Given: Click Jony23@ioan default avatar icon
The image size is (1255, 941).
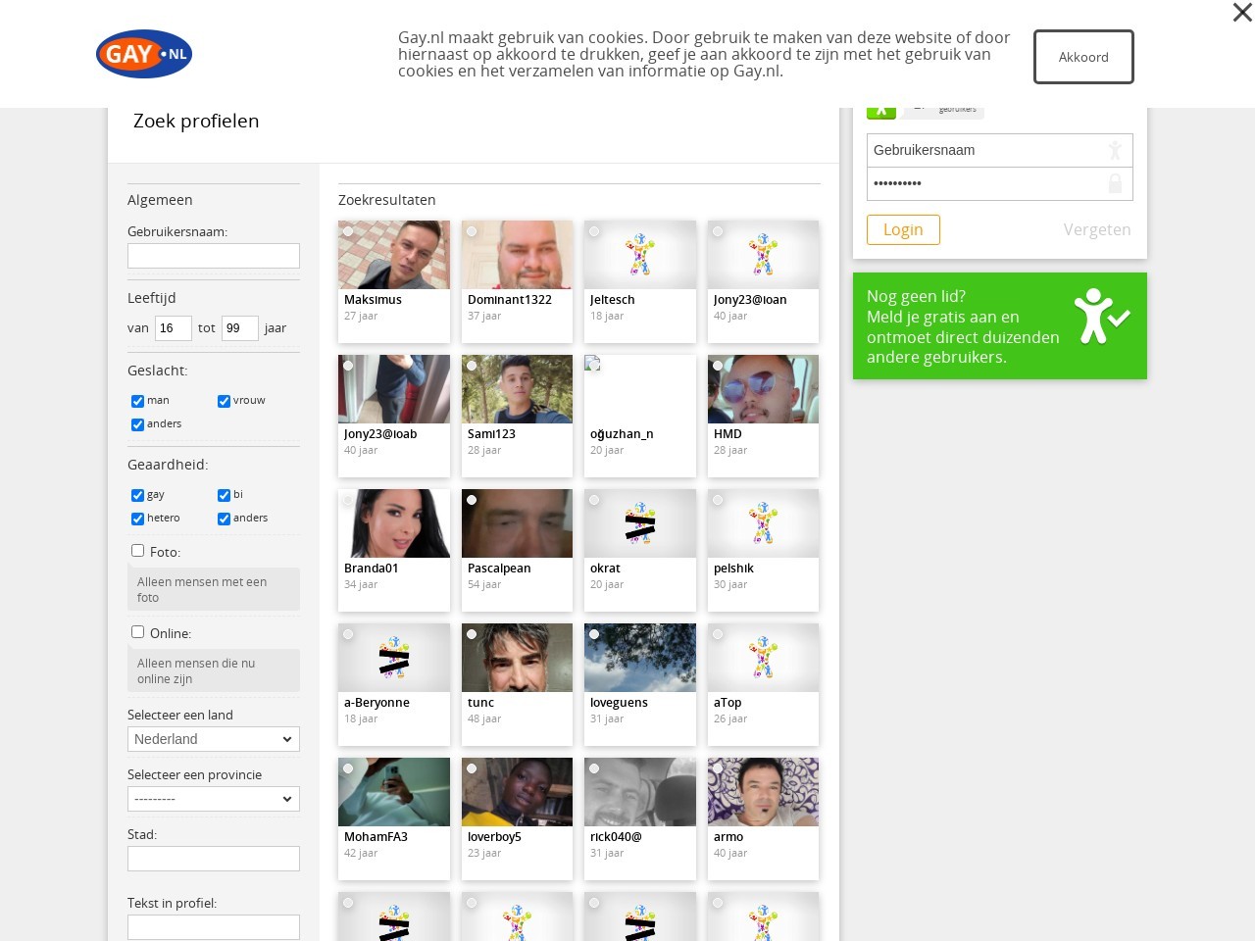Looking at the screenshot, I should tap(763, 255).
